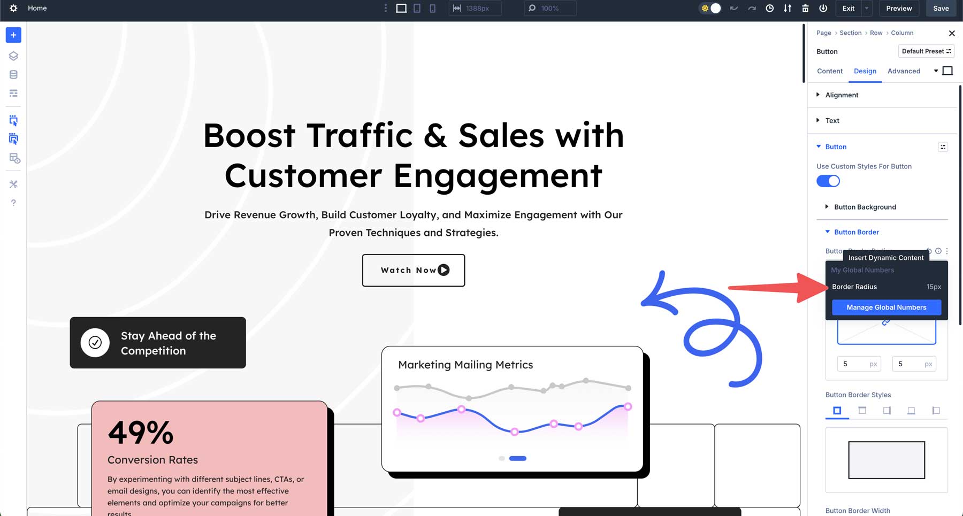The image size is (963, 516).
Task: Disable Use Custom Styles For Button
Action: pyautogui.click(x=828, y=181)
